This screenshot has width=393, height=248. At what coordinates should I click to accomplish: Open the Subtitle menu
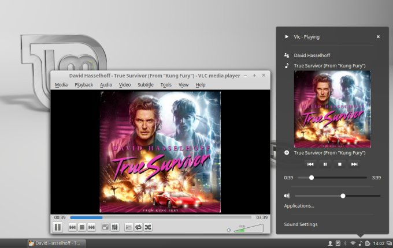point(146,85)
